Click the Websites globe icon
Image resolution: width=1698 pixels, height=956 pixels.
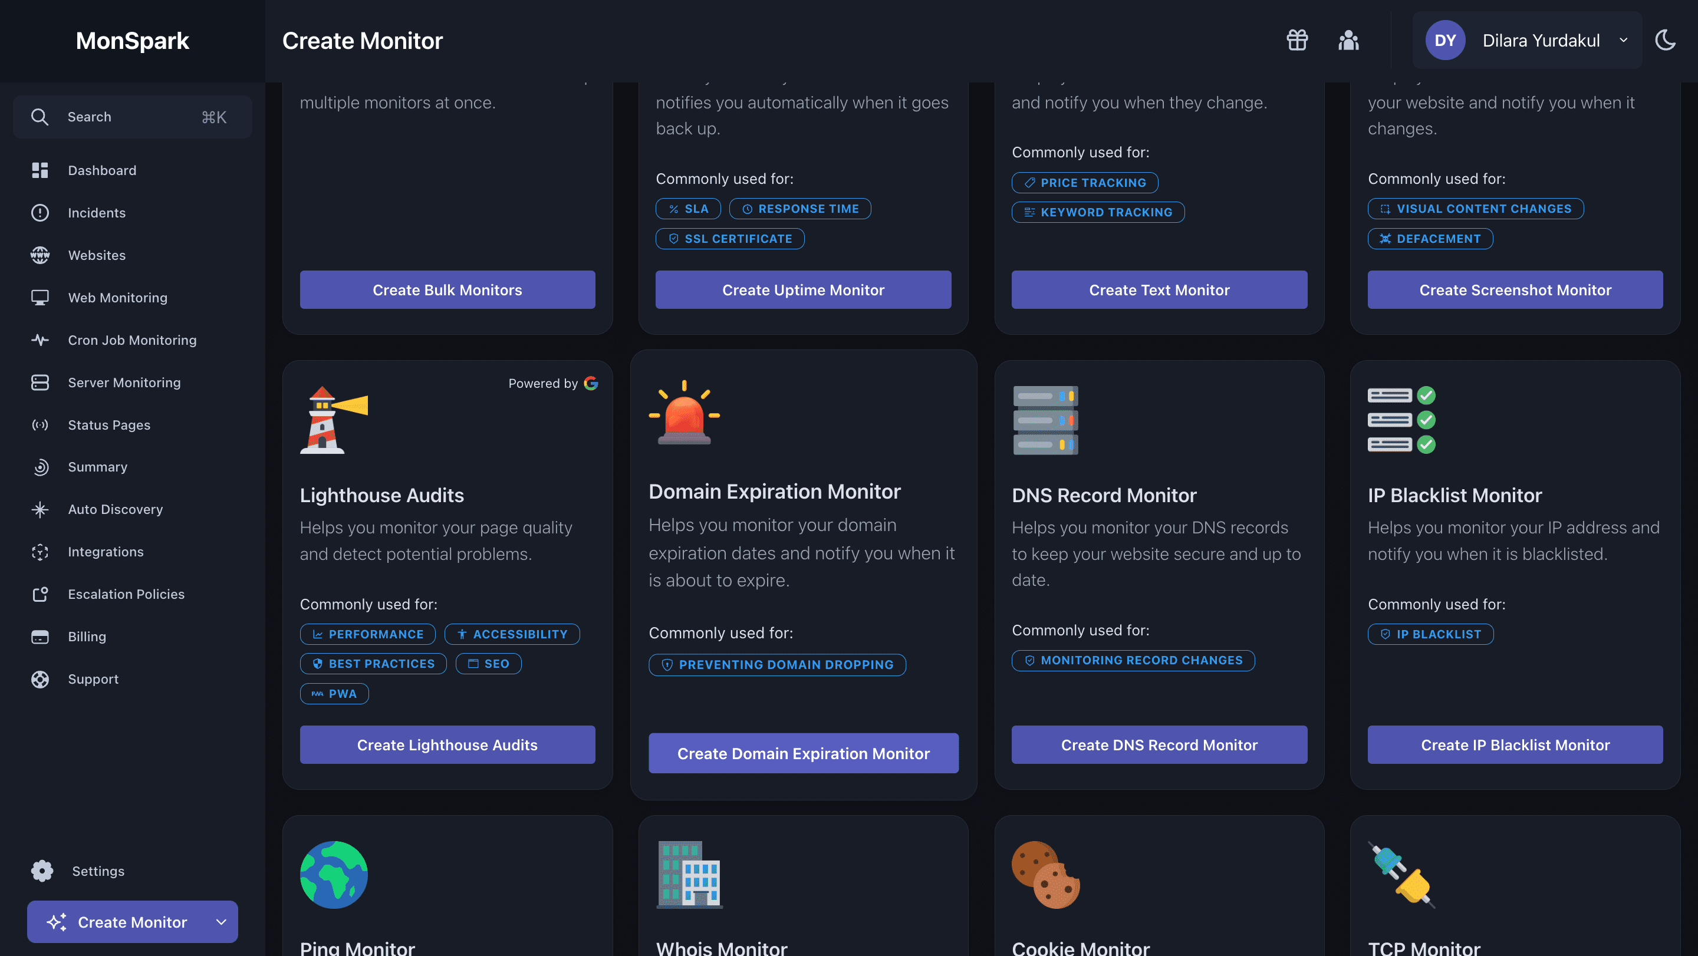tap(40, 255)
